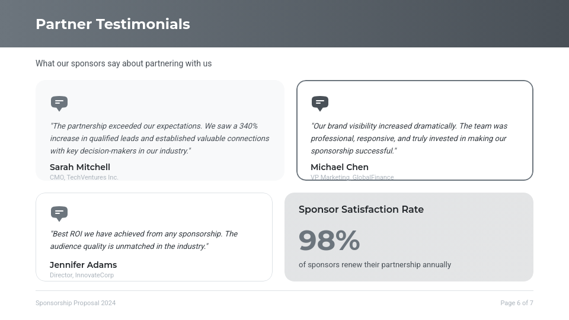Image resolution: width=569 pixels, height=320 pixels.
Task: Select Sarah Mitchell's testimonial quote text
Action: (x=159, y=139)
